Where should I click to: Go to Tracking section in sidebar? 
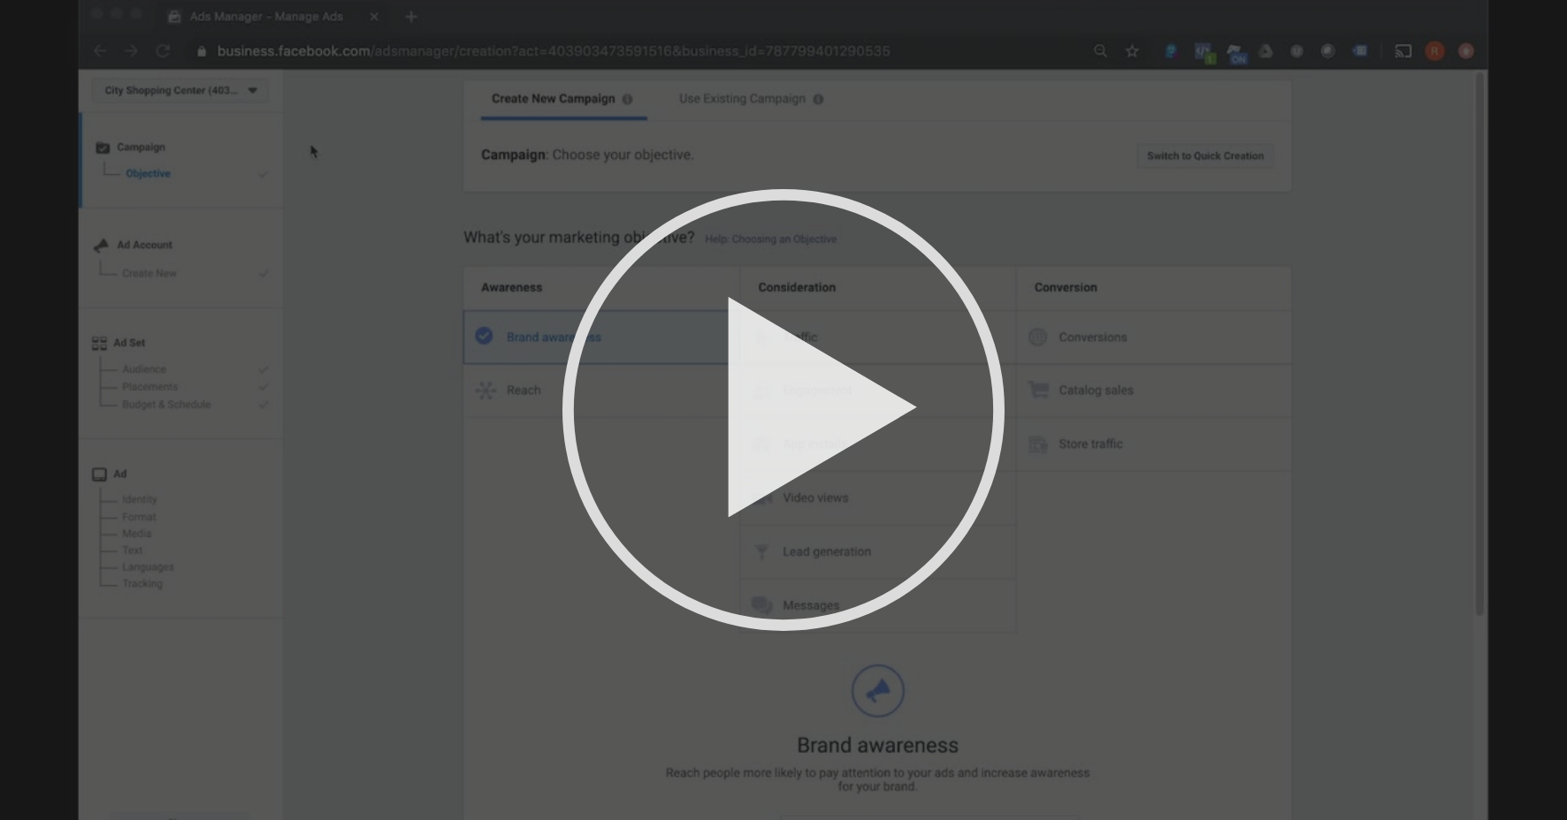click(x=142, y=583)
